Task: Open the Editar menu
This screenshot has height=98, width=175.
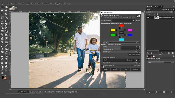Action: tap(8, 4)
